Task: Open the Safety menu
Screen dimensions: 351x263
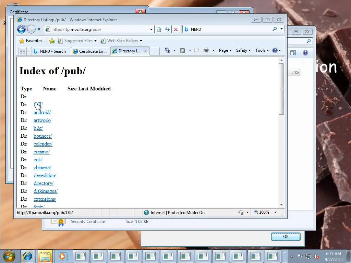Action: 243,50
